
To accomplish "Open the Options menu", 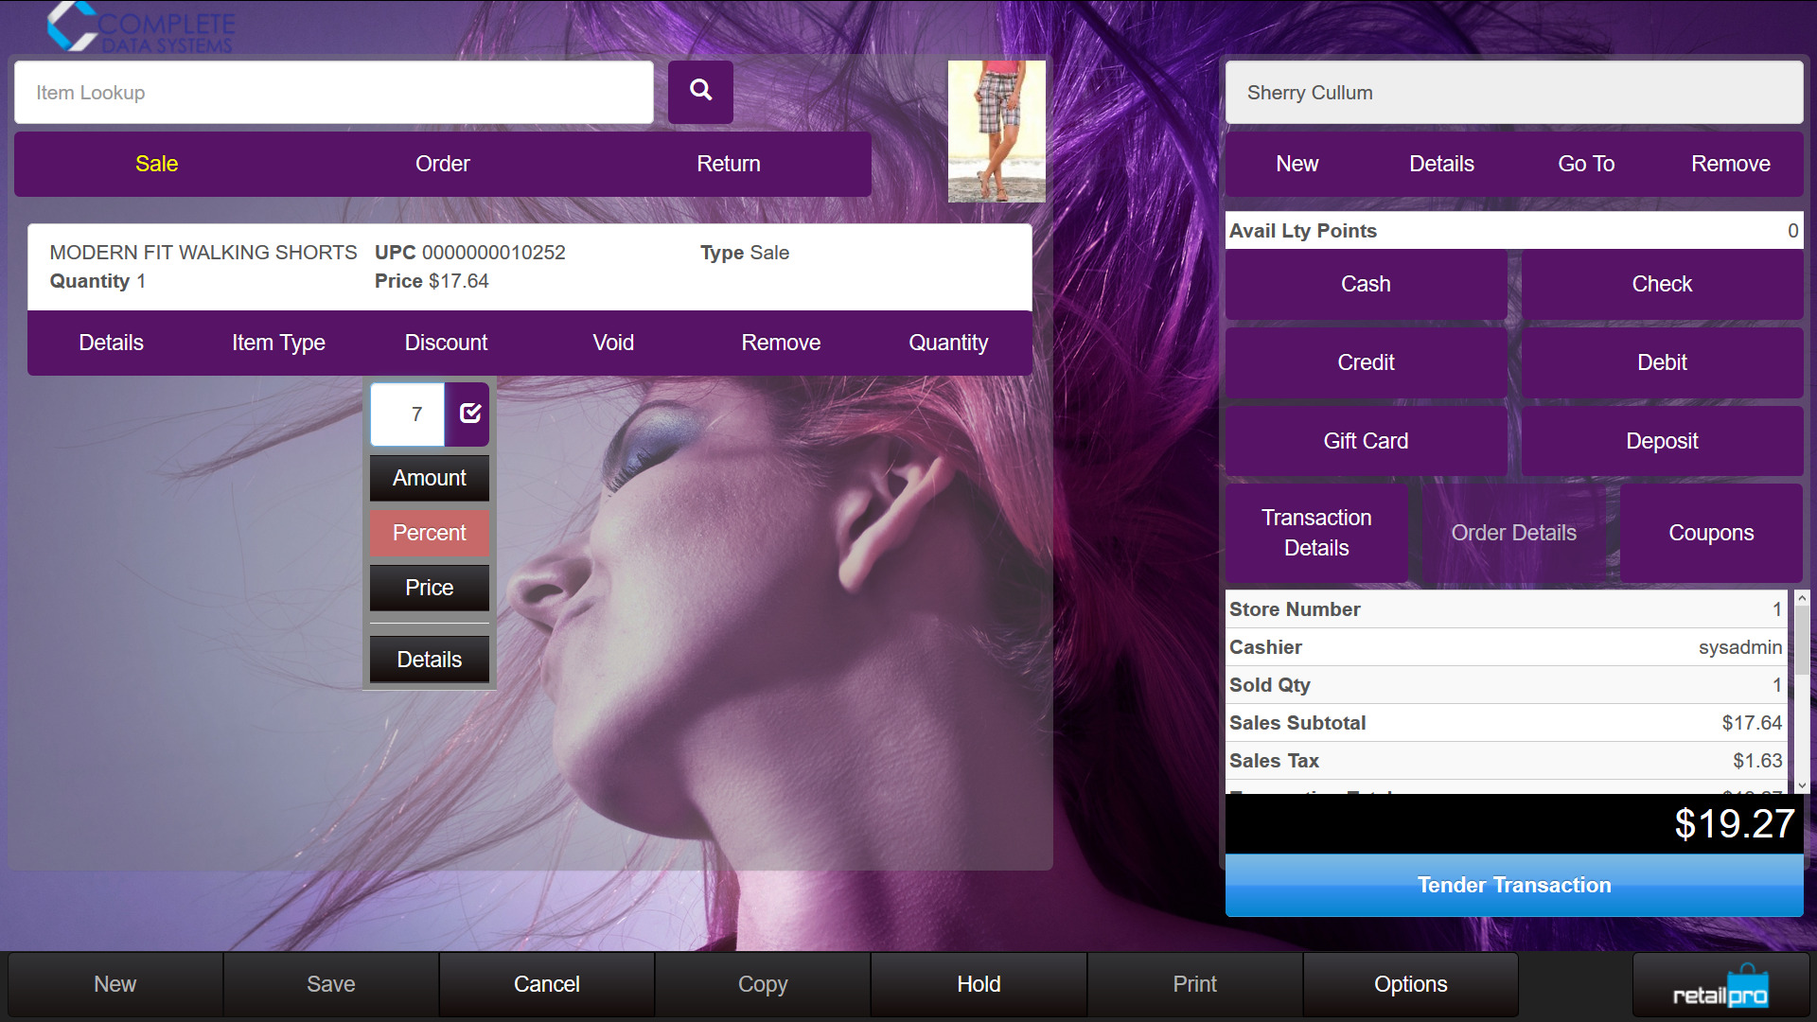I will point(1410,984).
